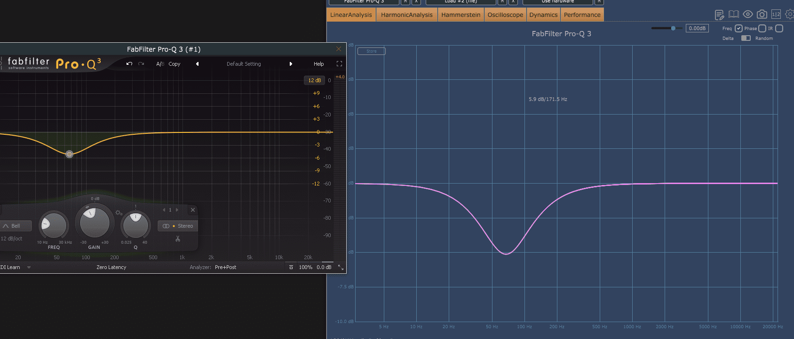This screenshot has height=339, width=794.
Task: Click the output options icon left of 100%
Action: coord(291,267)
